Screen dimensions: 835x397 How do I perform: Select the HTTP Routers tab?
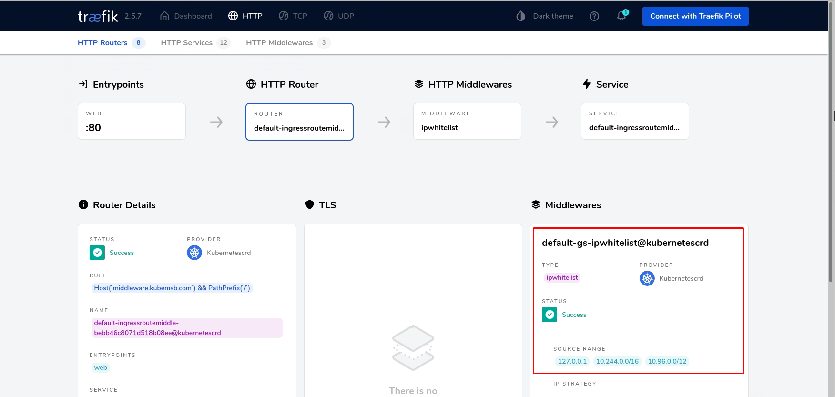[x=102, y=43]
